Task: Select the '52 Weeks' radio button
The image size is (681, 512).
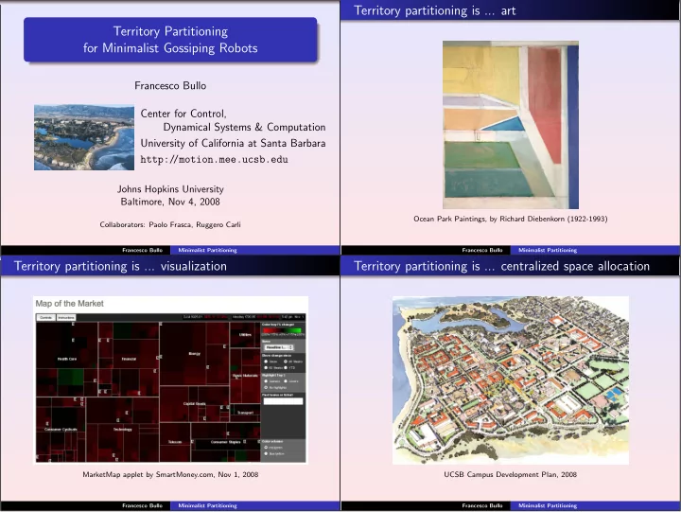Action: [266, 368]
